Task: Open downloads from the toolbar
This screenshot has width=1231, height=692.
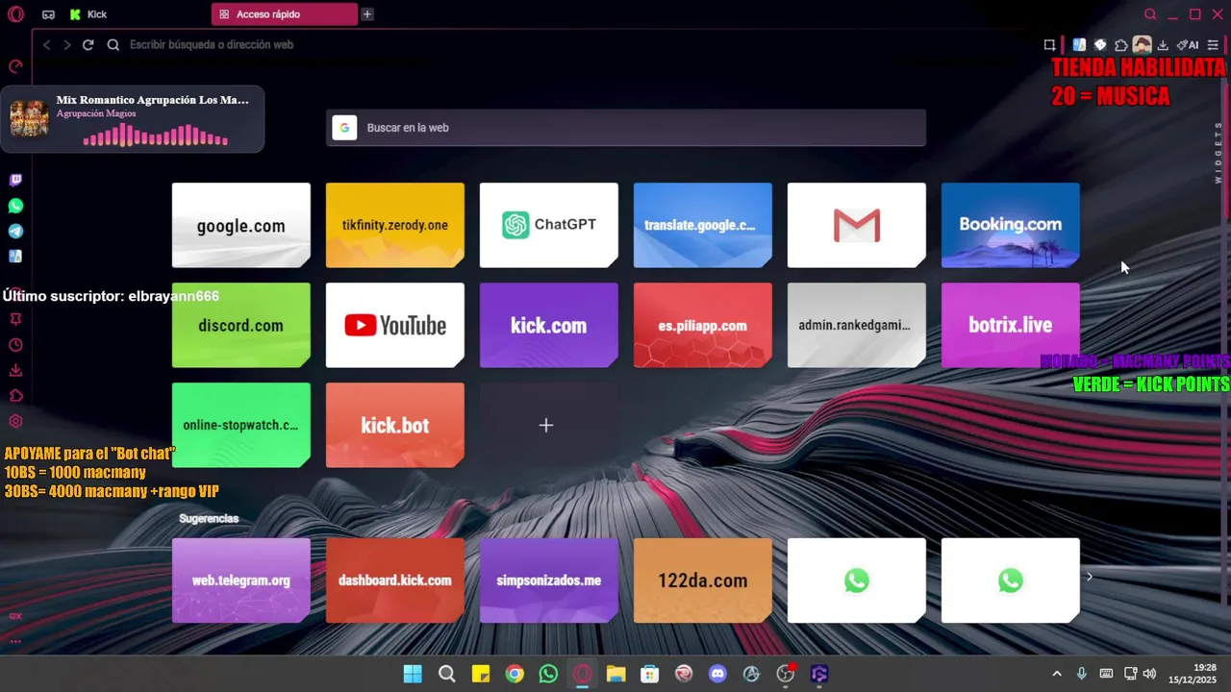Action: tap(1163, 44)
